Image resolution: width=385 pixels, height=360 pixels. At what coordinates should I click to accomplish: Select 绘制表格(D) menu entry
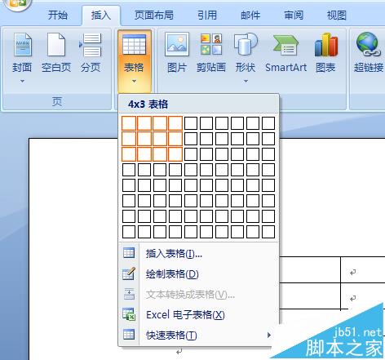(172, 274)
